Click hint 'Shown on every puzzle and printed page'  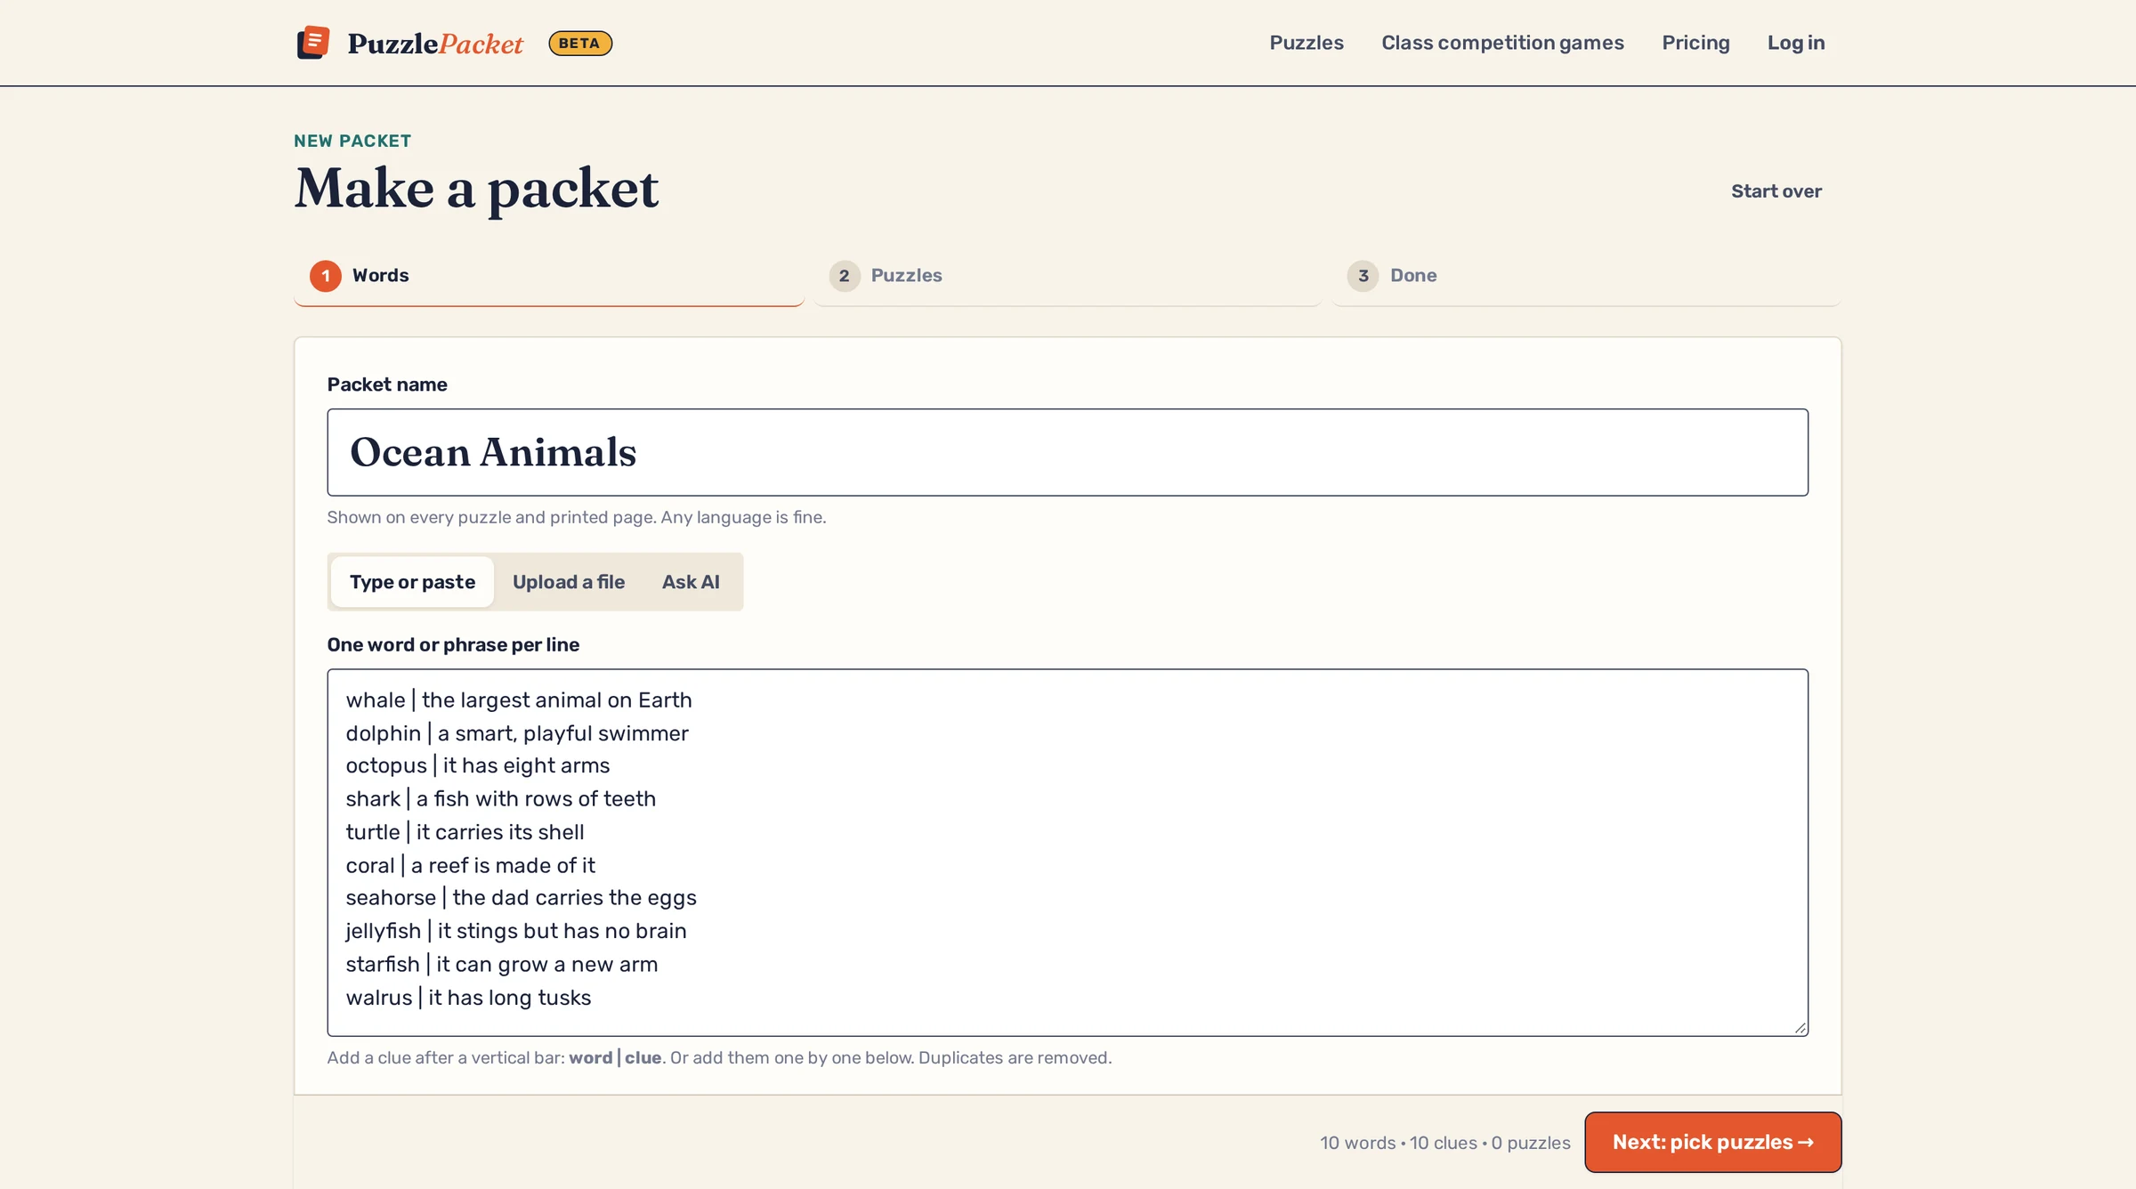(577, 517)
